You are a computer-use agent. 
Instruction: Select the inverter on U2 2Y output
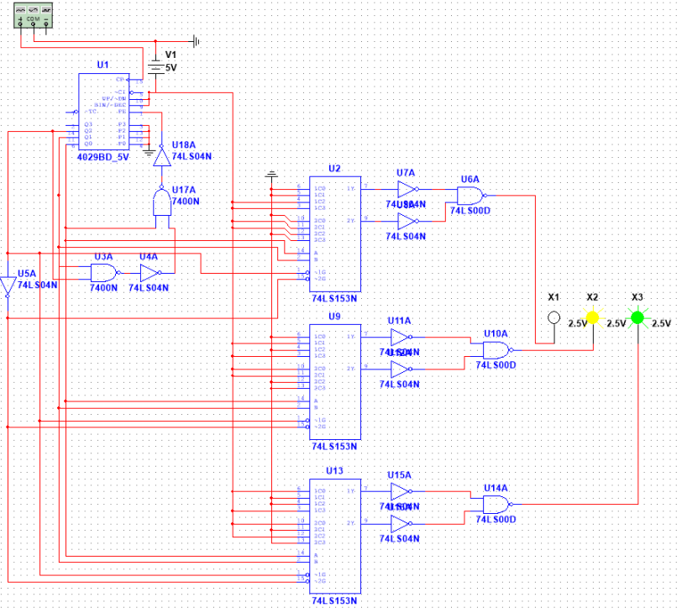(408, 222)
